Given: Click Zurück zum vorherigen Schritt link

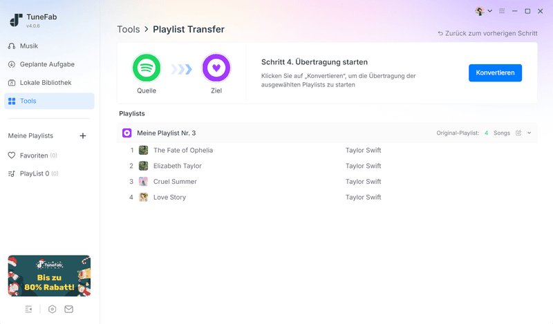Looking at the screenshot, I should point(487,33).
